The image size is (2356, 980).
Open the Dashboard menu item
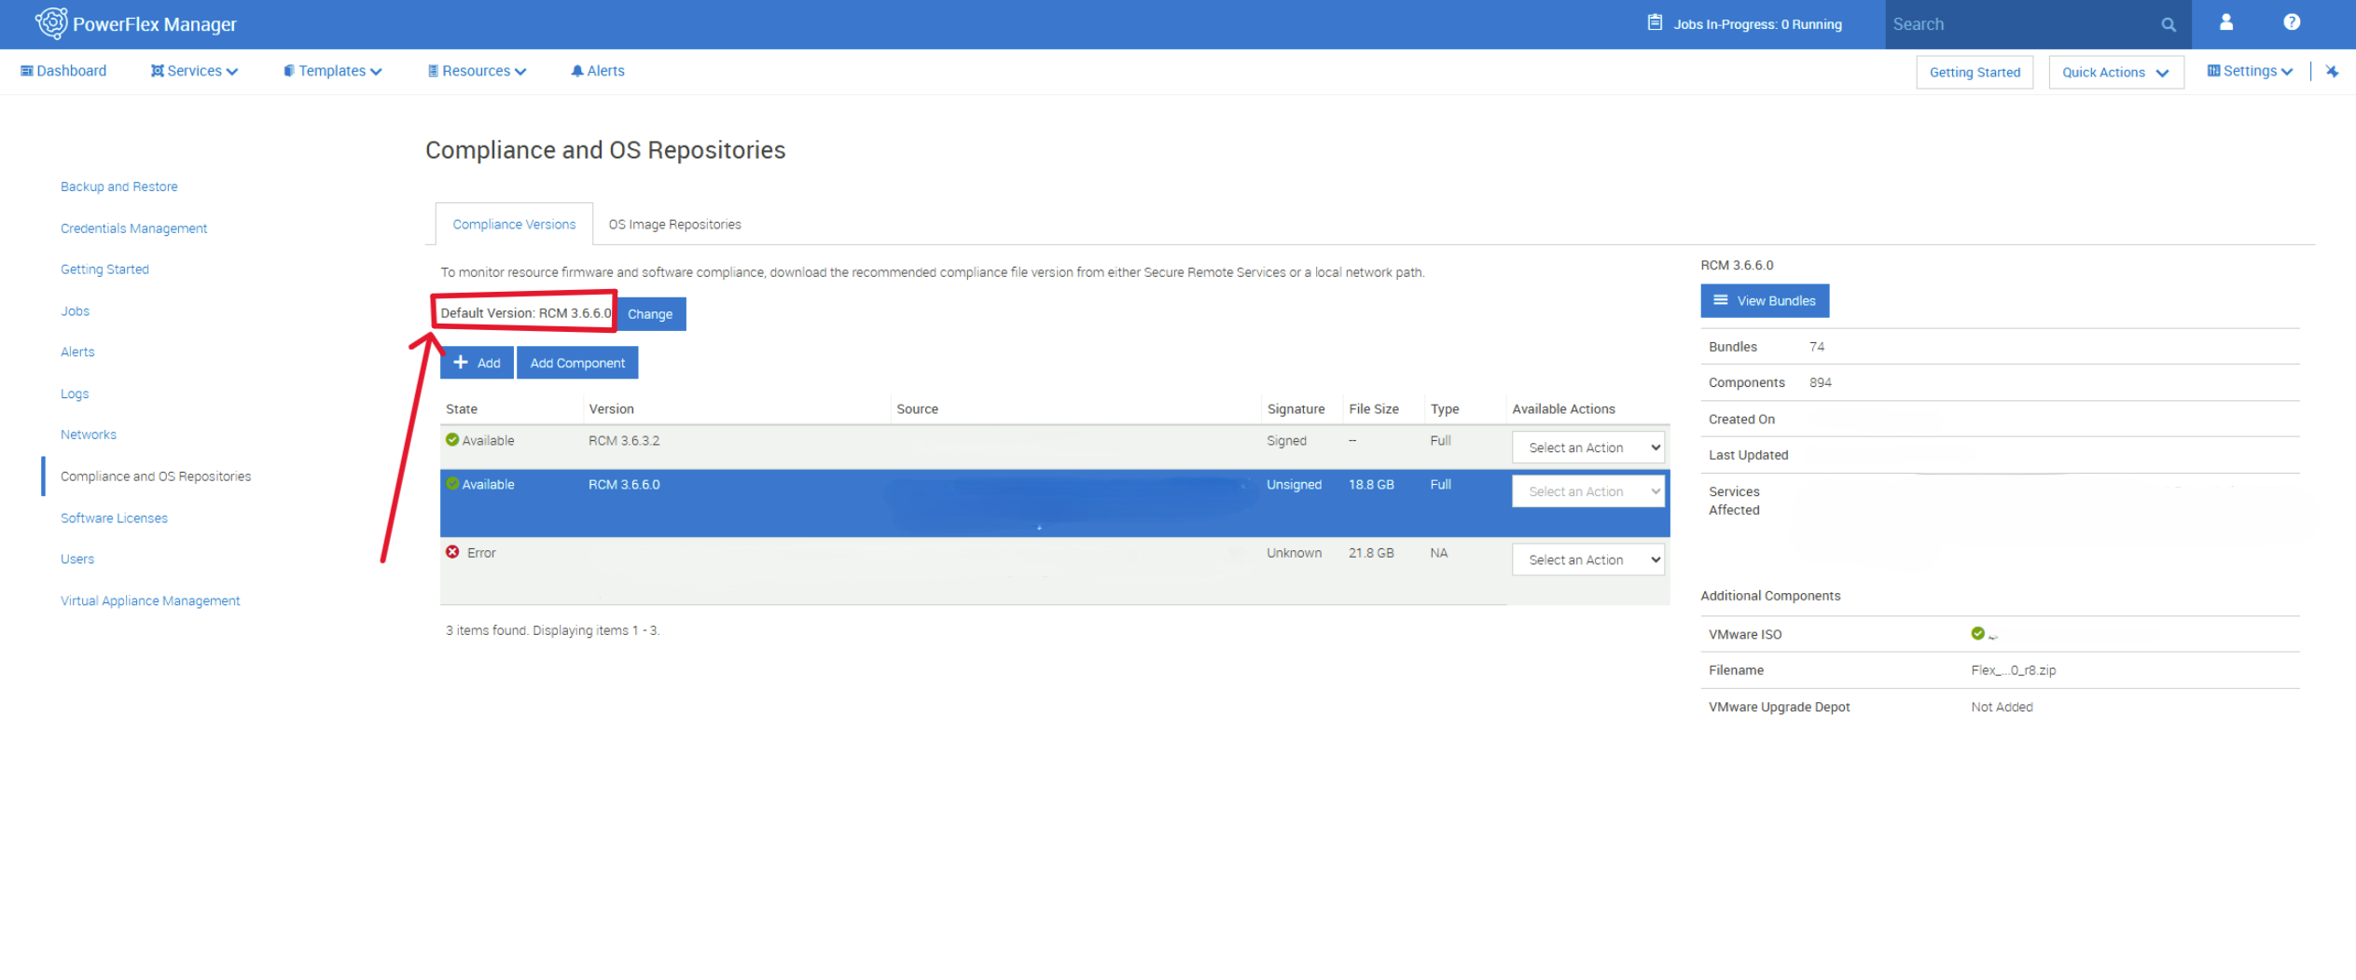[x=63, y=71]
